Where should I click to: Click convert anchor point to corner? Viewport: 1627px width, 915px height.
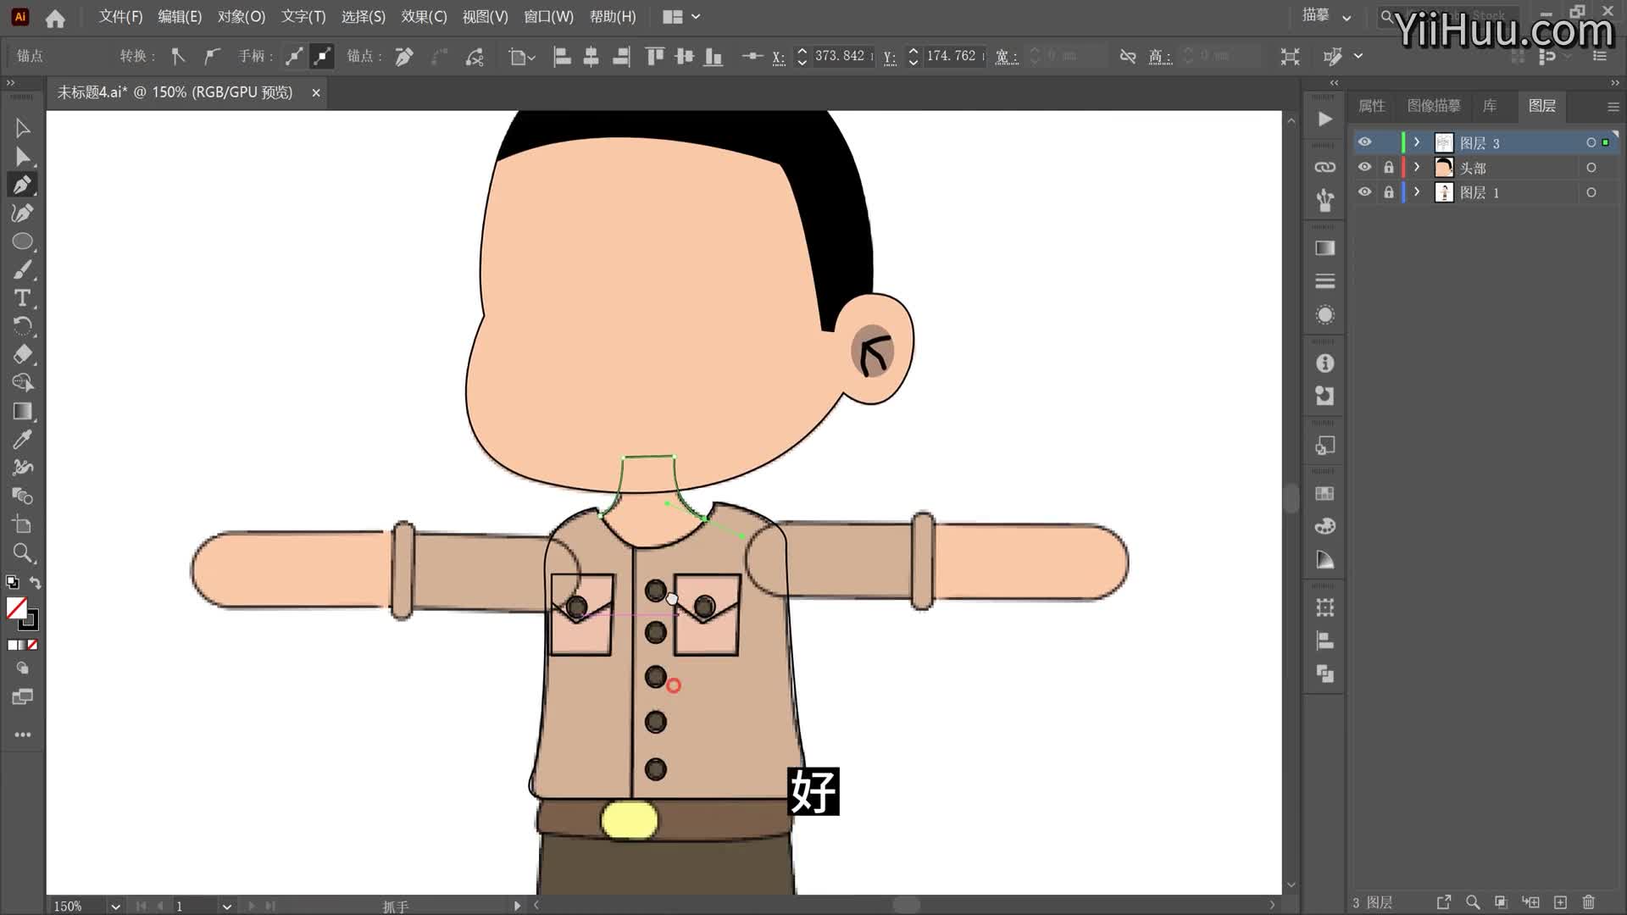click(178, 57)
